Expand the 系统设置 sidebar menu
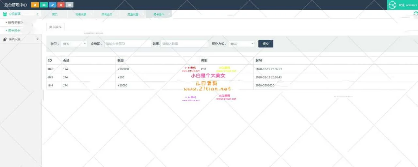418x167 pixels. (20, 39)
